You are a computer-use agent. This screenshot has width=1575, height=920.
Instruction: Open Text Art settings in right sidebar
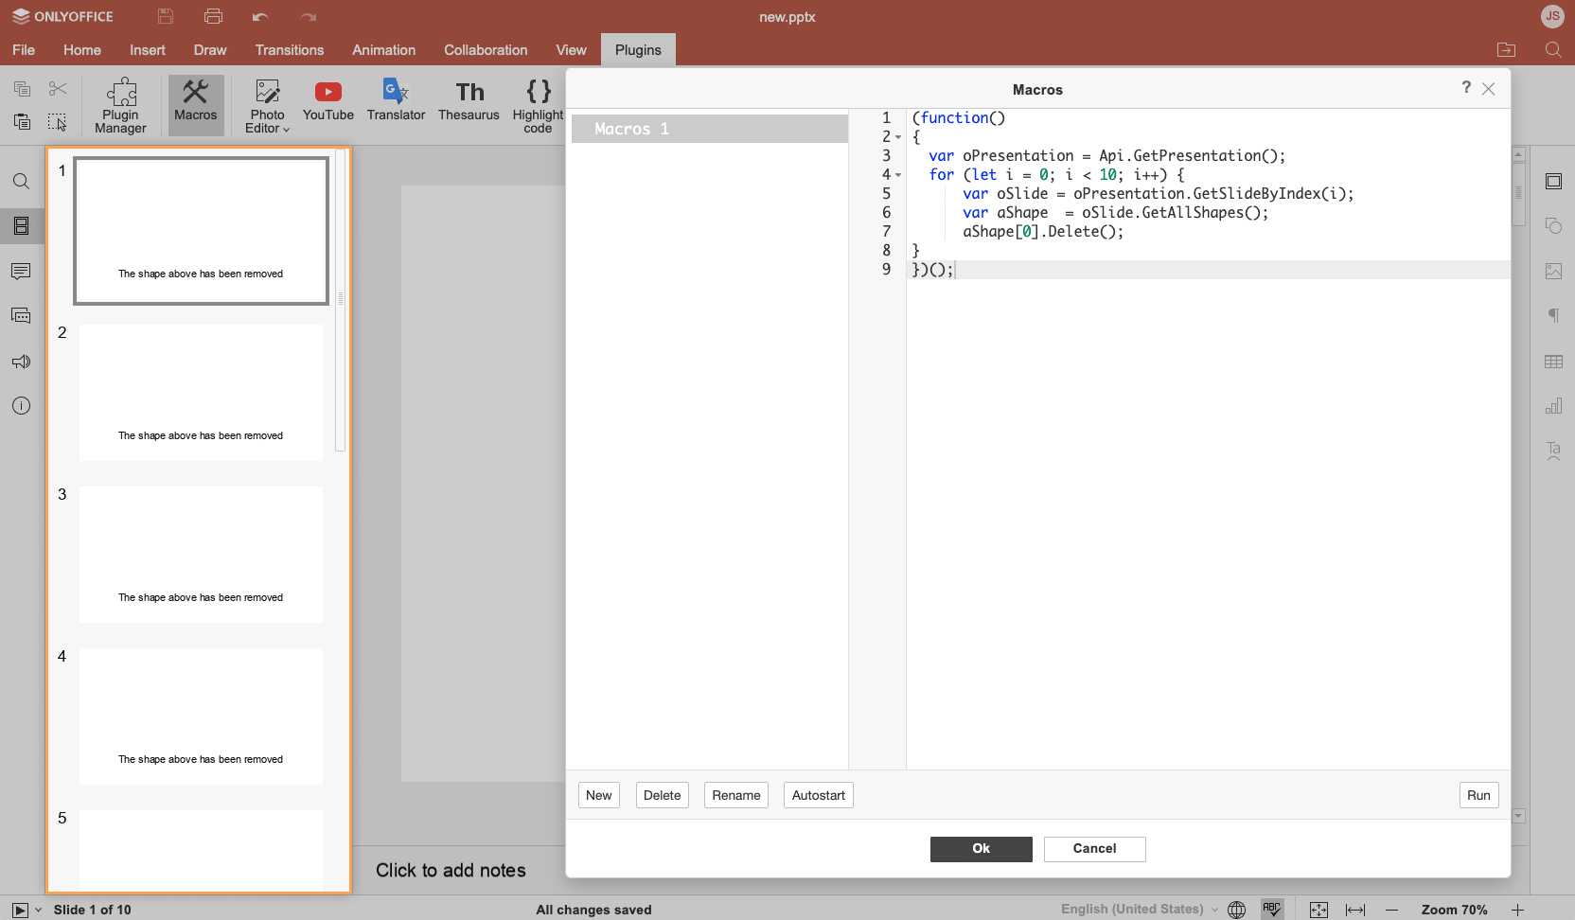click(1553, 451)
